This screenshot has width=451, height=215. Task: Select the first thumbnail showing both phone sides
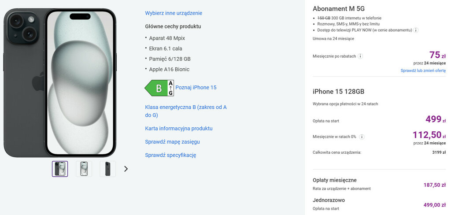pyautogui.click(x=60, y=169)
